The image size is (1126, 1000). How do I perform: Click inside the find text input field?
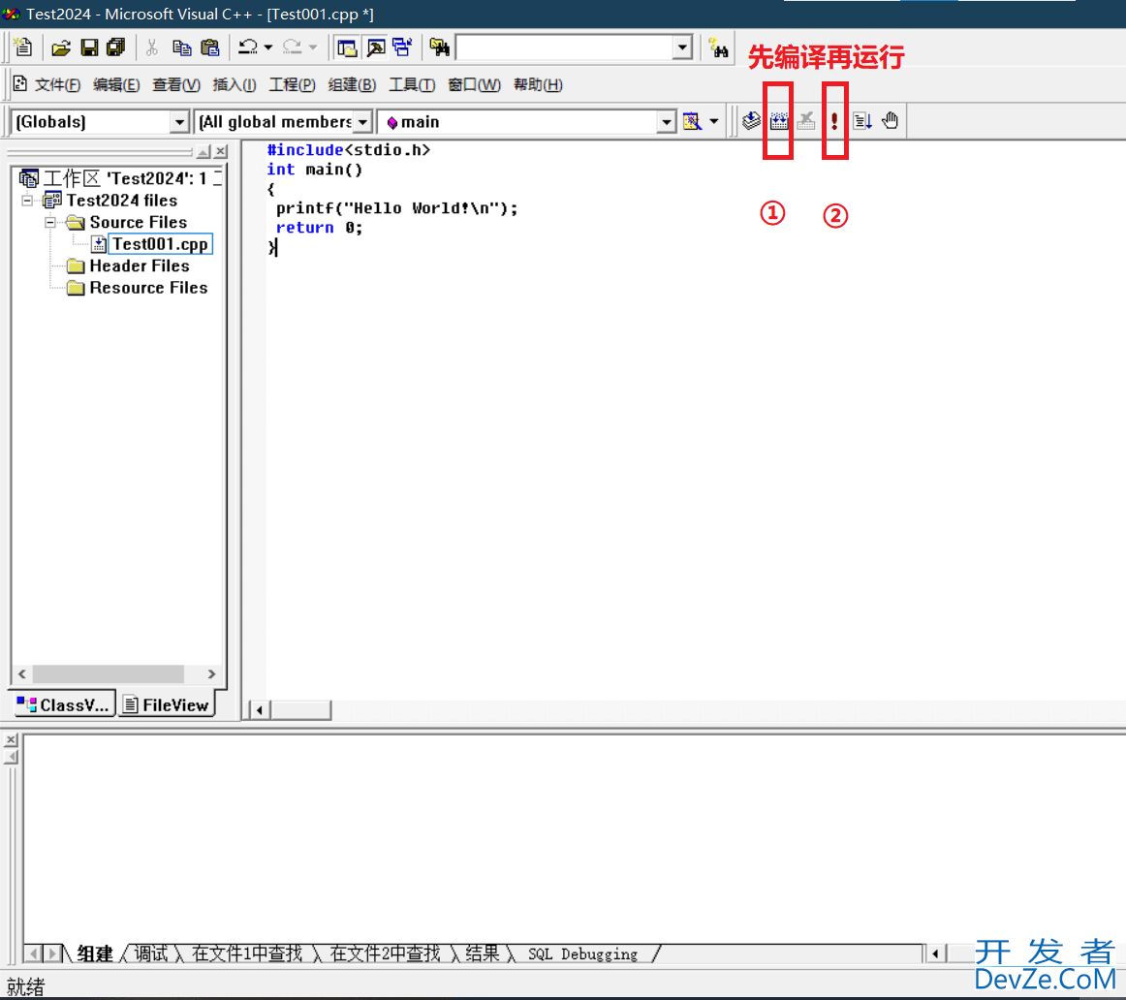click(x=564, y=48)
